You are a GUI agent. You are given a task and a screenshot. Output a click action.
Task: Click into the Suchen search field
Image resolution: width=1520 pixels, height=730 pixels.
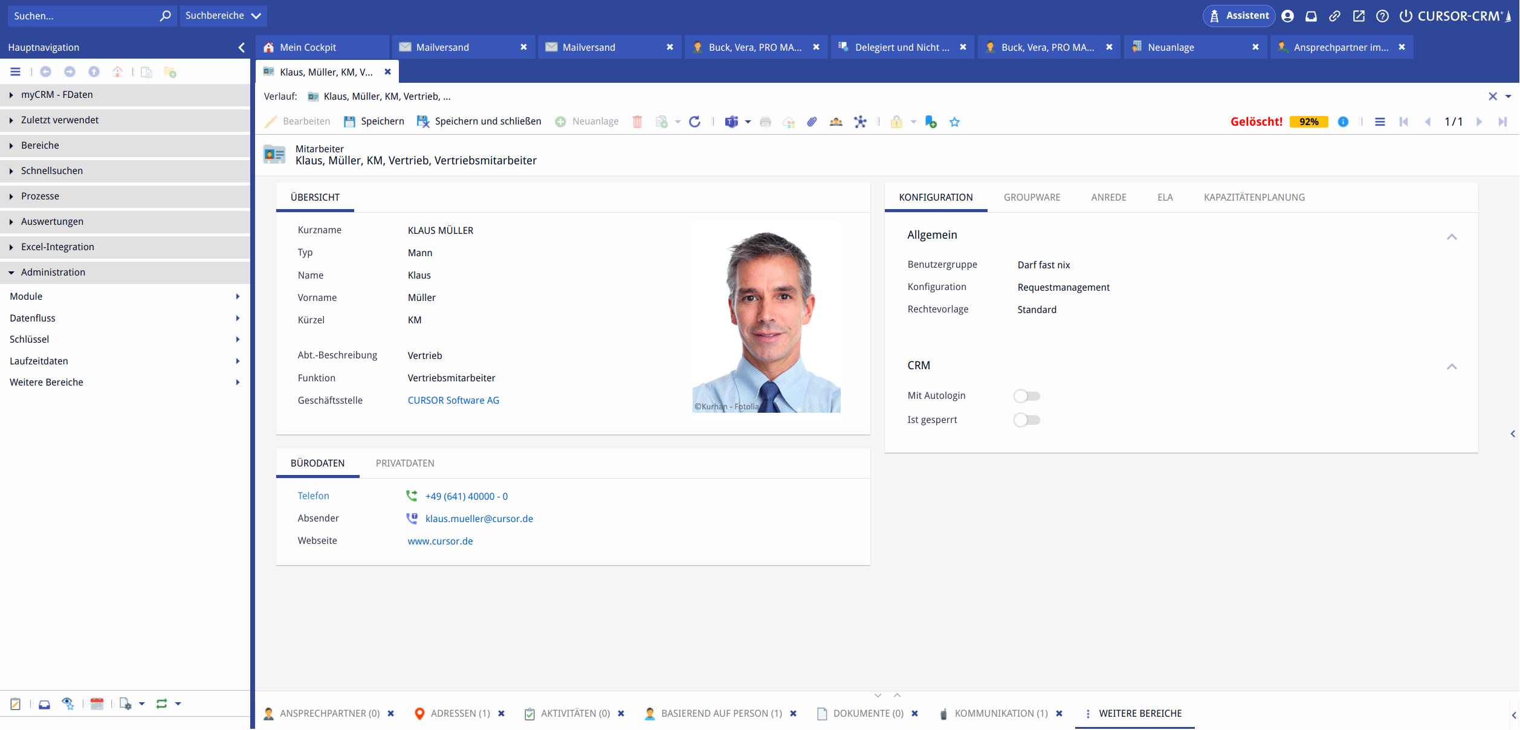click(x=82, y=16)
